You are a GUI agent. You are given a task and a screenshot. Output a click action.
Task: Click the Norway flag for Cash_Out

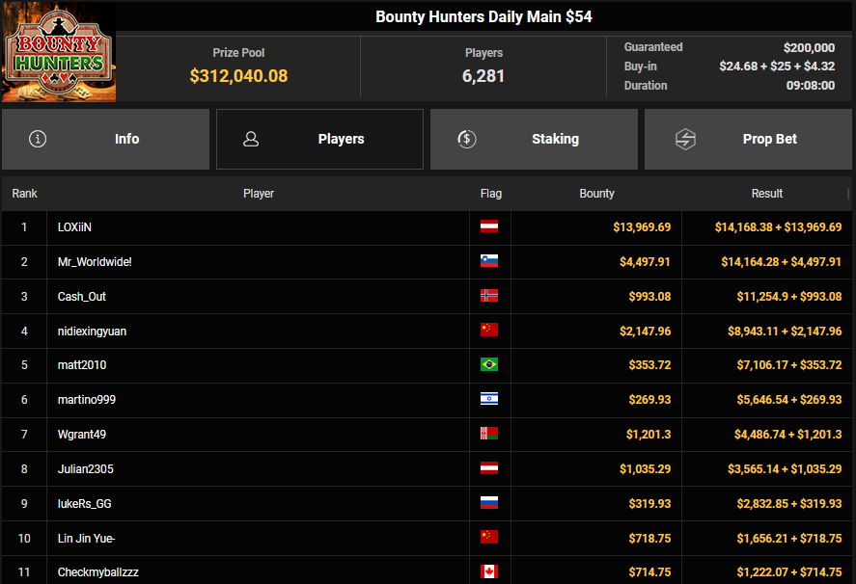[x=489, y=296]
